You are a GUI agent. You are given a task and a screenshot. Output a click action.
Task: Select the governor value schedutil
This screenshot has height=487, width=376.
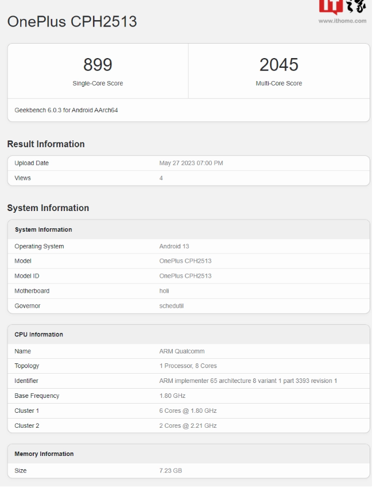point(172,306)
